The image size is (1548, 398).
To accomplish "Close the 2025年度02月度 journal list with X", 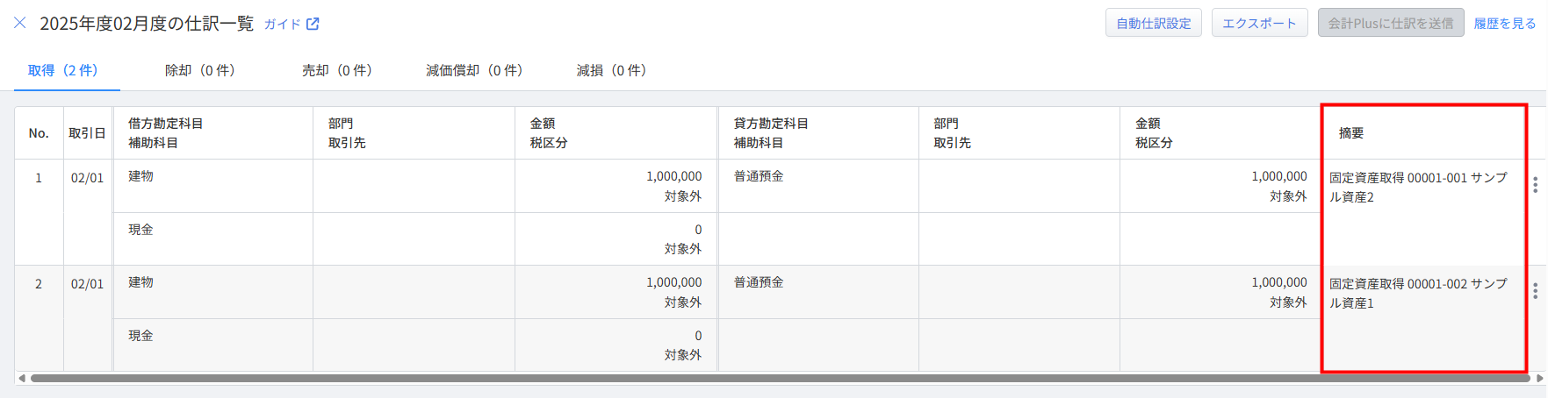I will [x=20, y=23].
